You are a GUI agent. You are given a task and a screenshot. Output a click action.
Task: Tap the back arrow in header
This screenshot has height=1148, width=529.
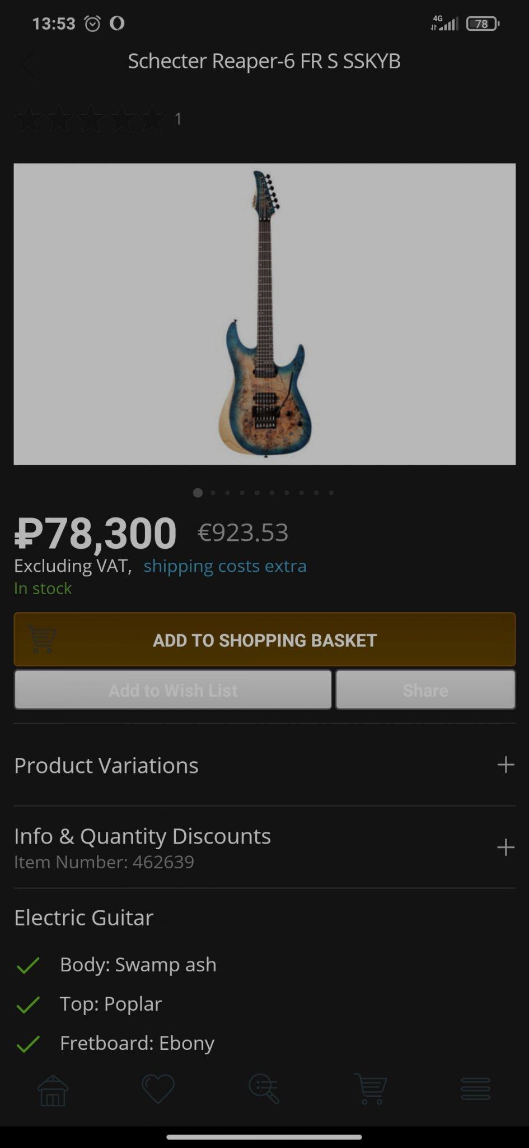[x=27, y=63]
